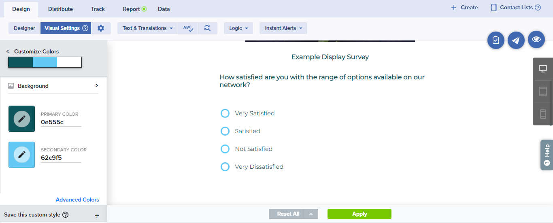This screenshot has height=223, width=553.
Task: Click the paper plane send icon
Action: [516, 40]
